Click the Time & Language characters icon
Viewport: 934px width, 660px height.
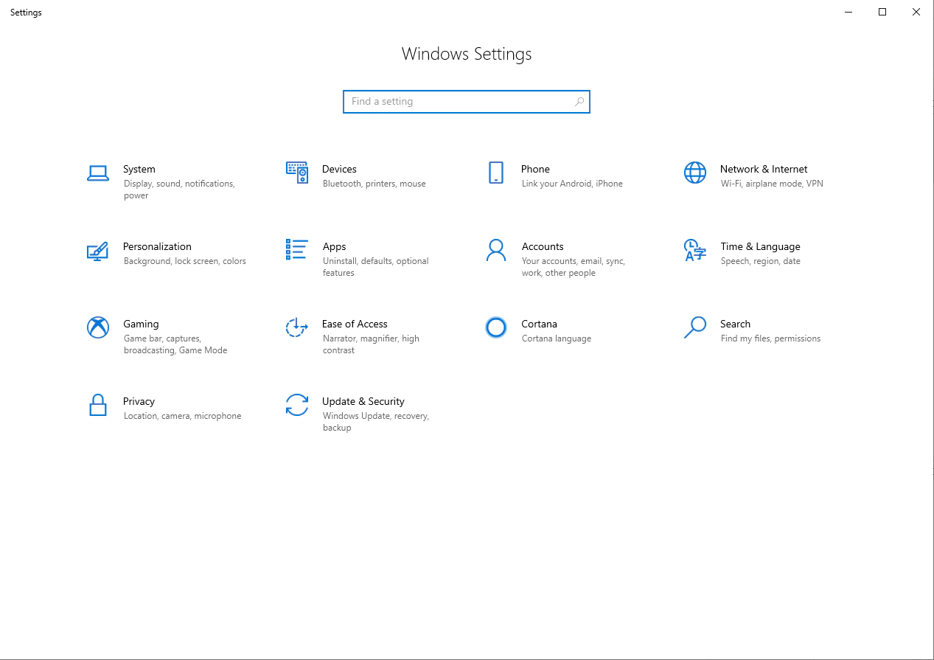point(694,251)
